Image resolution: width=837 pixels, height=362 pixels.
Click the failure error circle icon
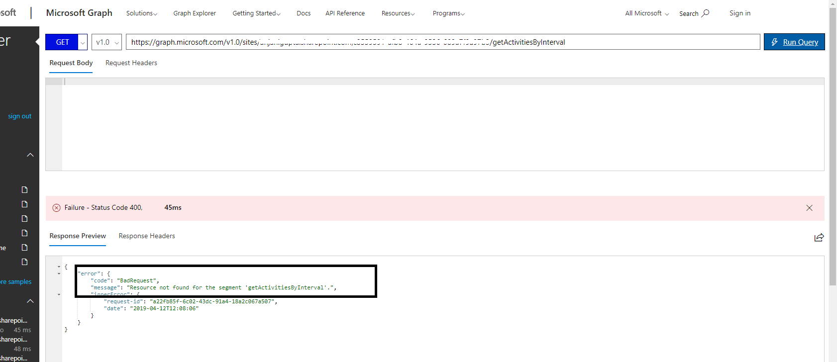pyautogui.click(x=56, y=208)
